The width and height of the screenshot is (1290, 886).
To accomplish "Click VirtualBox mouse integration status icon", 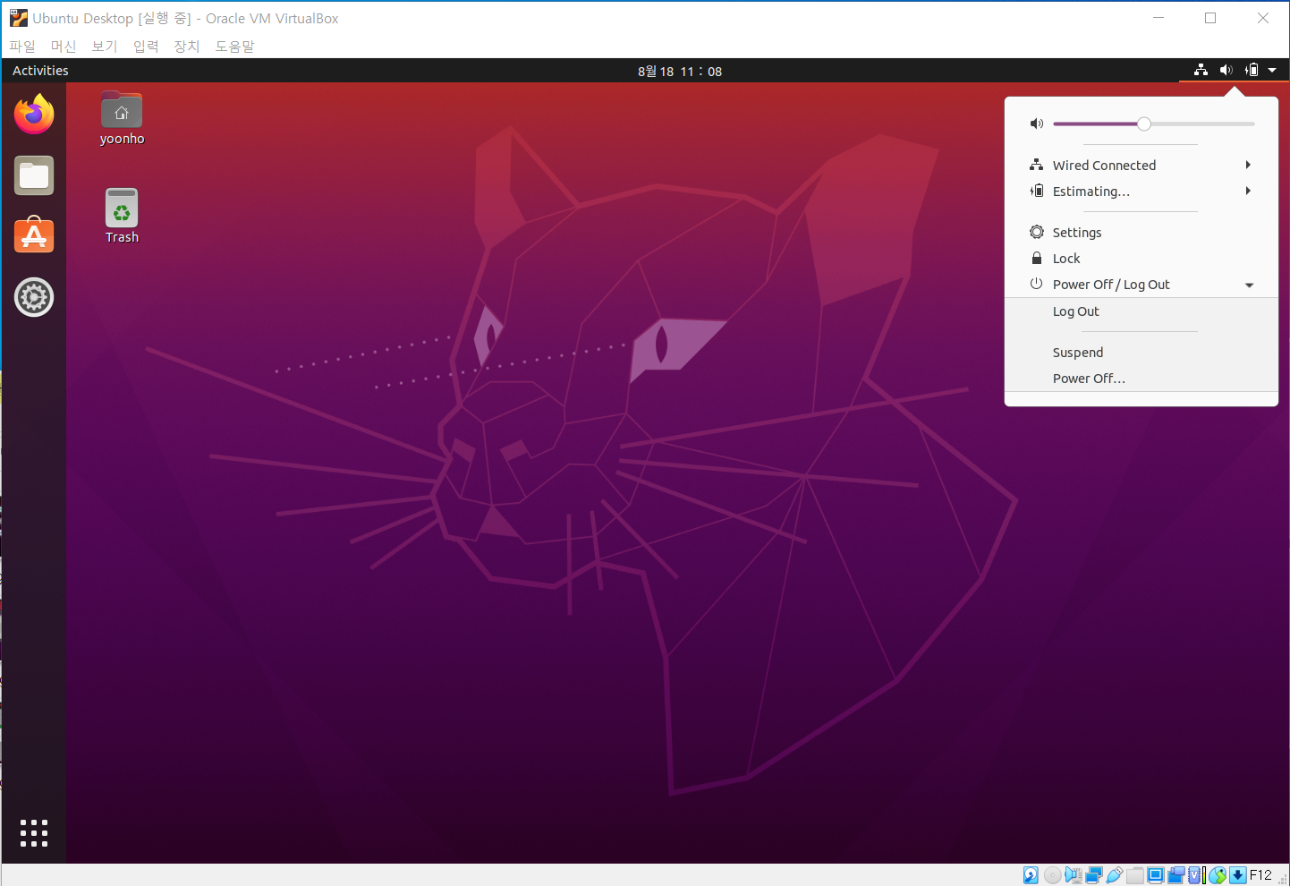I will 1218,875.
